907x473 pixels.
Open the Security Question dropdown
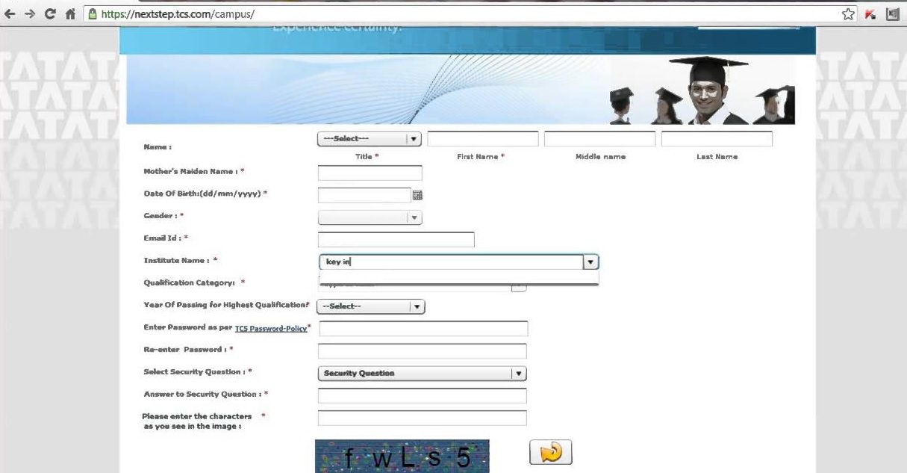tap(422, 374)
